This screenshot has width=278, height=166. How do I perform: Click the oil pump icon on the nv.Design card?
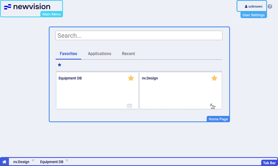click(213, 106)
